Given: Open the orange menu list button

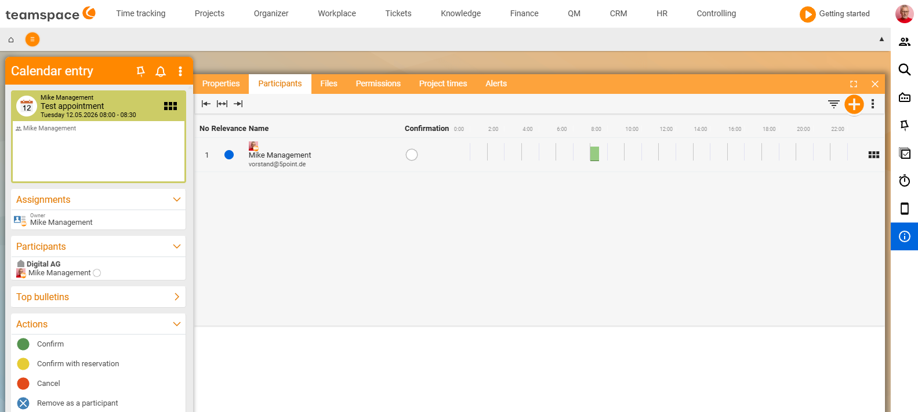Looking at the screenshot, I should pyautogui.click(x=32, y=39).
